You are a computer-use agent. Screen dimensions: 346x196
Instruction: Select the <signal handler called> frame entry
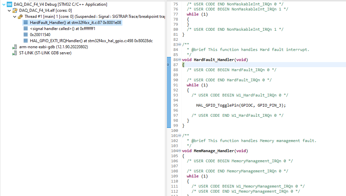coord(61,28)
